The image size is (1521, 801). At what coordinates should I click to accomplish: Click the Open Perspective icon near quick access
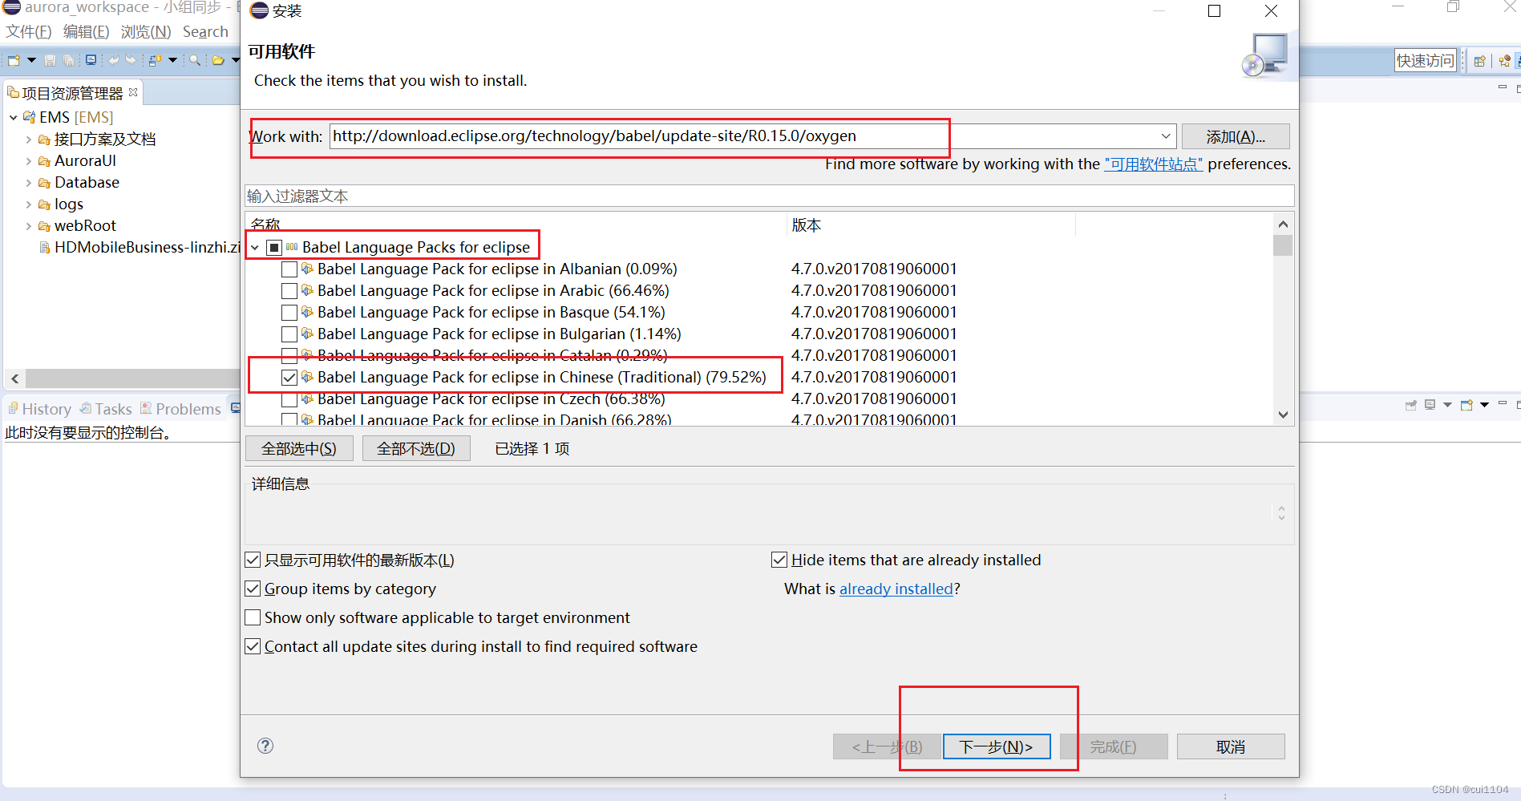1480,61
